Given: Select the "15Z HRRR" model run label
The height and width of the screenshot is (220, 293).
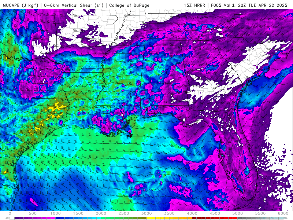Looking at the screenshot, I should 194,5.
